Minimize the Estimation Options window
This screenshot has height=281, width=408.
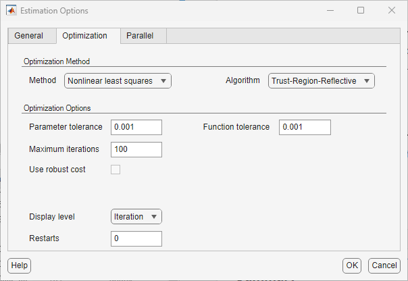(x=330, y=10)
